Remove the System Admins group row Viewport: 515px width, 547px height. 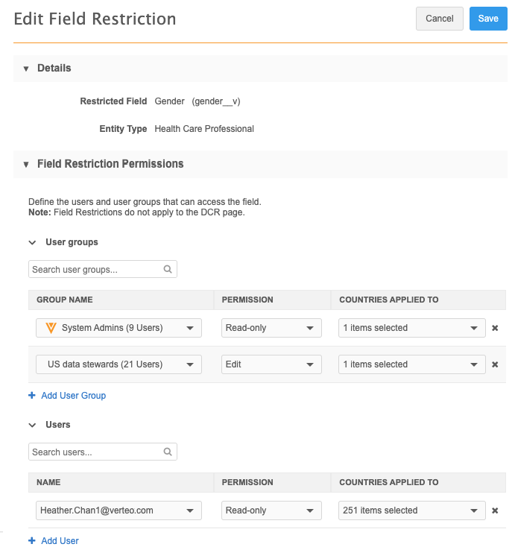tap(495, 328)
